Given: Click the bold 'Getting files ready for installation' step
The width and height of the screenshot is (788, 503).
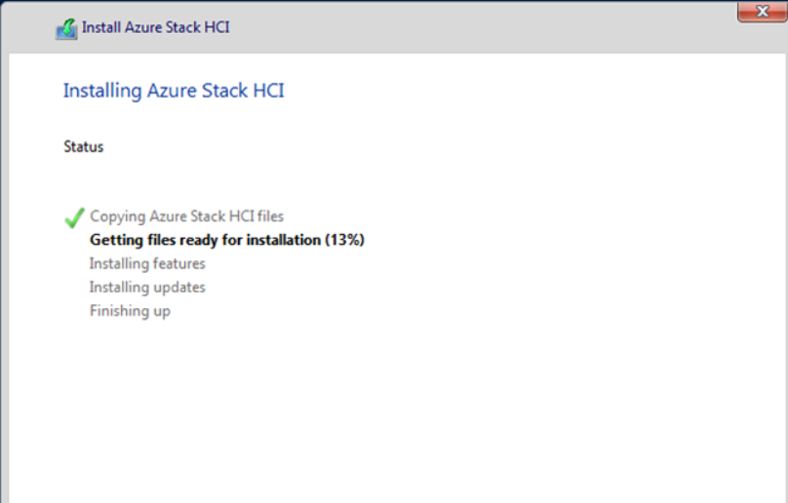Looking at the screenshot, I should coord(205,240).
